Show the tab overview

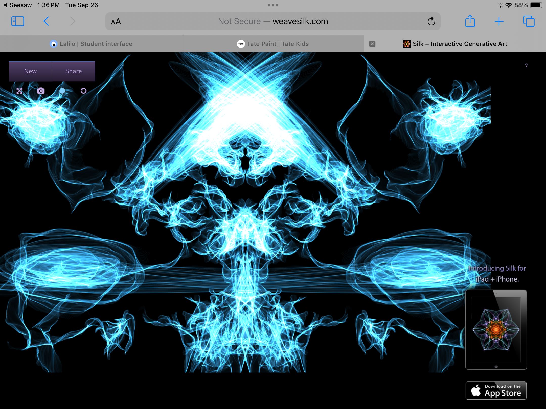tap(529, 21)
